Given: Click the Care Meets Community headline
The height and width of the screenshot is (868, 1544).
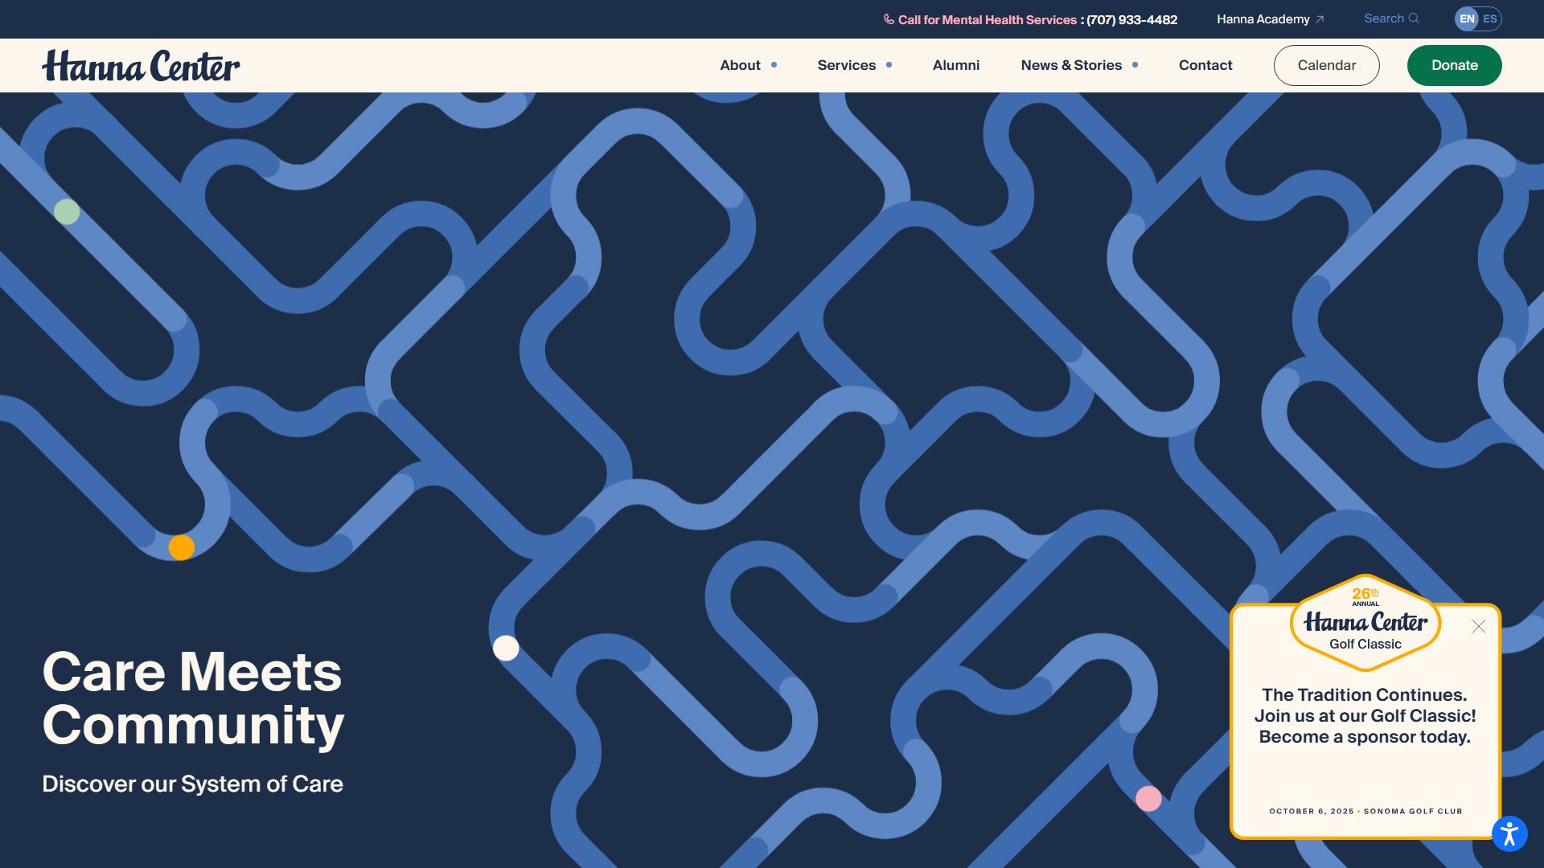Looking at the screenshot, I should coord(193,698).
